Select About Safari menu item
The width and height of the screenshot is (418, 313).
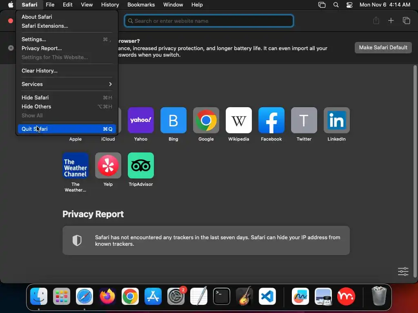click(x=67, y=17)
